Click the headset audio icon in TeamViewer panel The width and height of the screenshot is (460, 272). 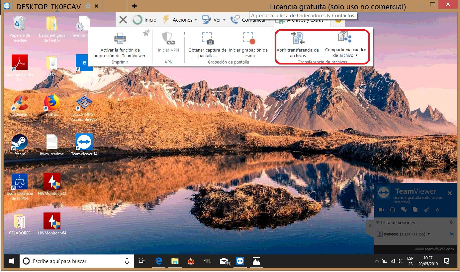(x=393, y=210)
